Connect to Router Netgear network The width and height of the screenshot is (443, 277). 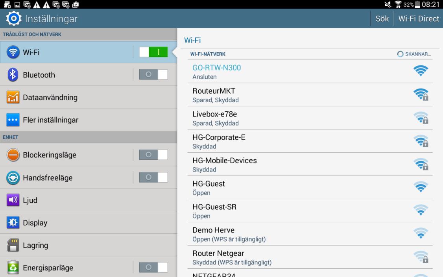pyautogui.click(x=310, y=257)
